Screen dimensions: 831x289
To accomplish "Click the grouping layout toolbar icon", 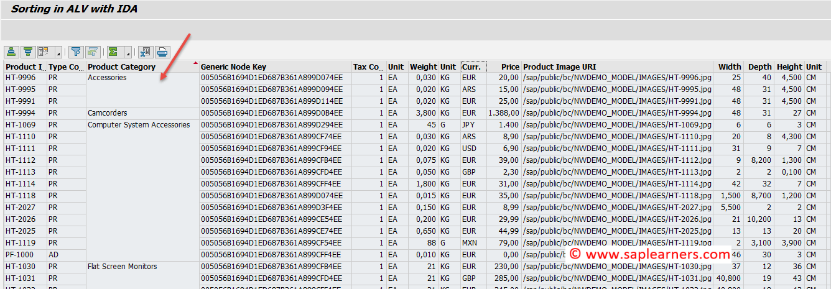I will coord(44,52).
